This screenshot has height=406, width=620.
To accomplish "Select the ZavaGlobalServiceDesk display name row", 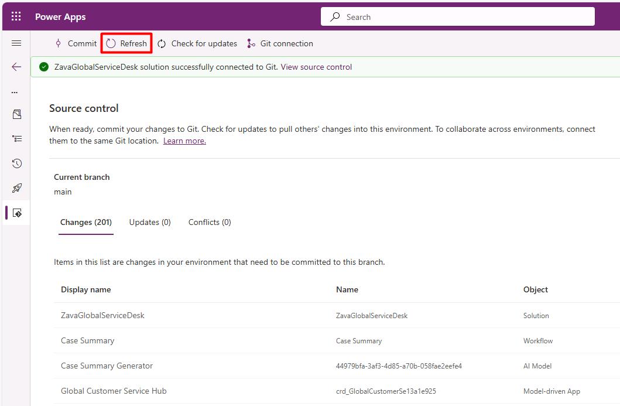I will (x=103, y=315).
